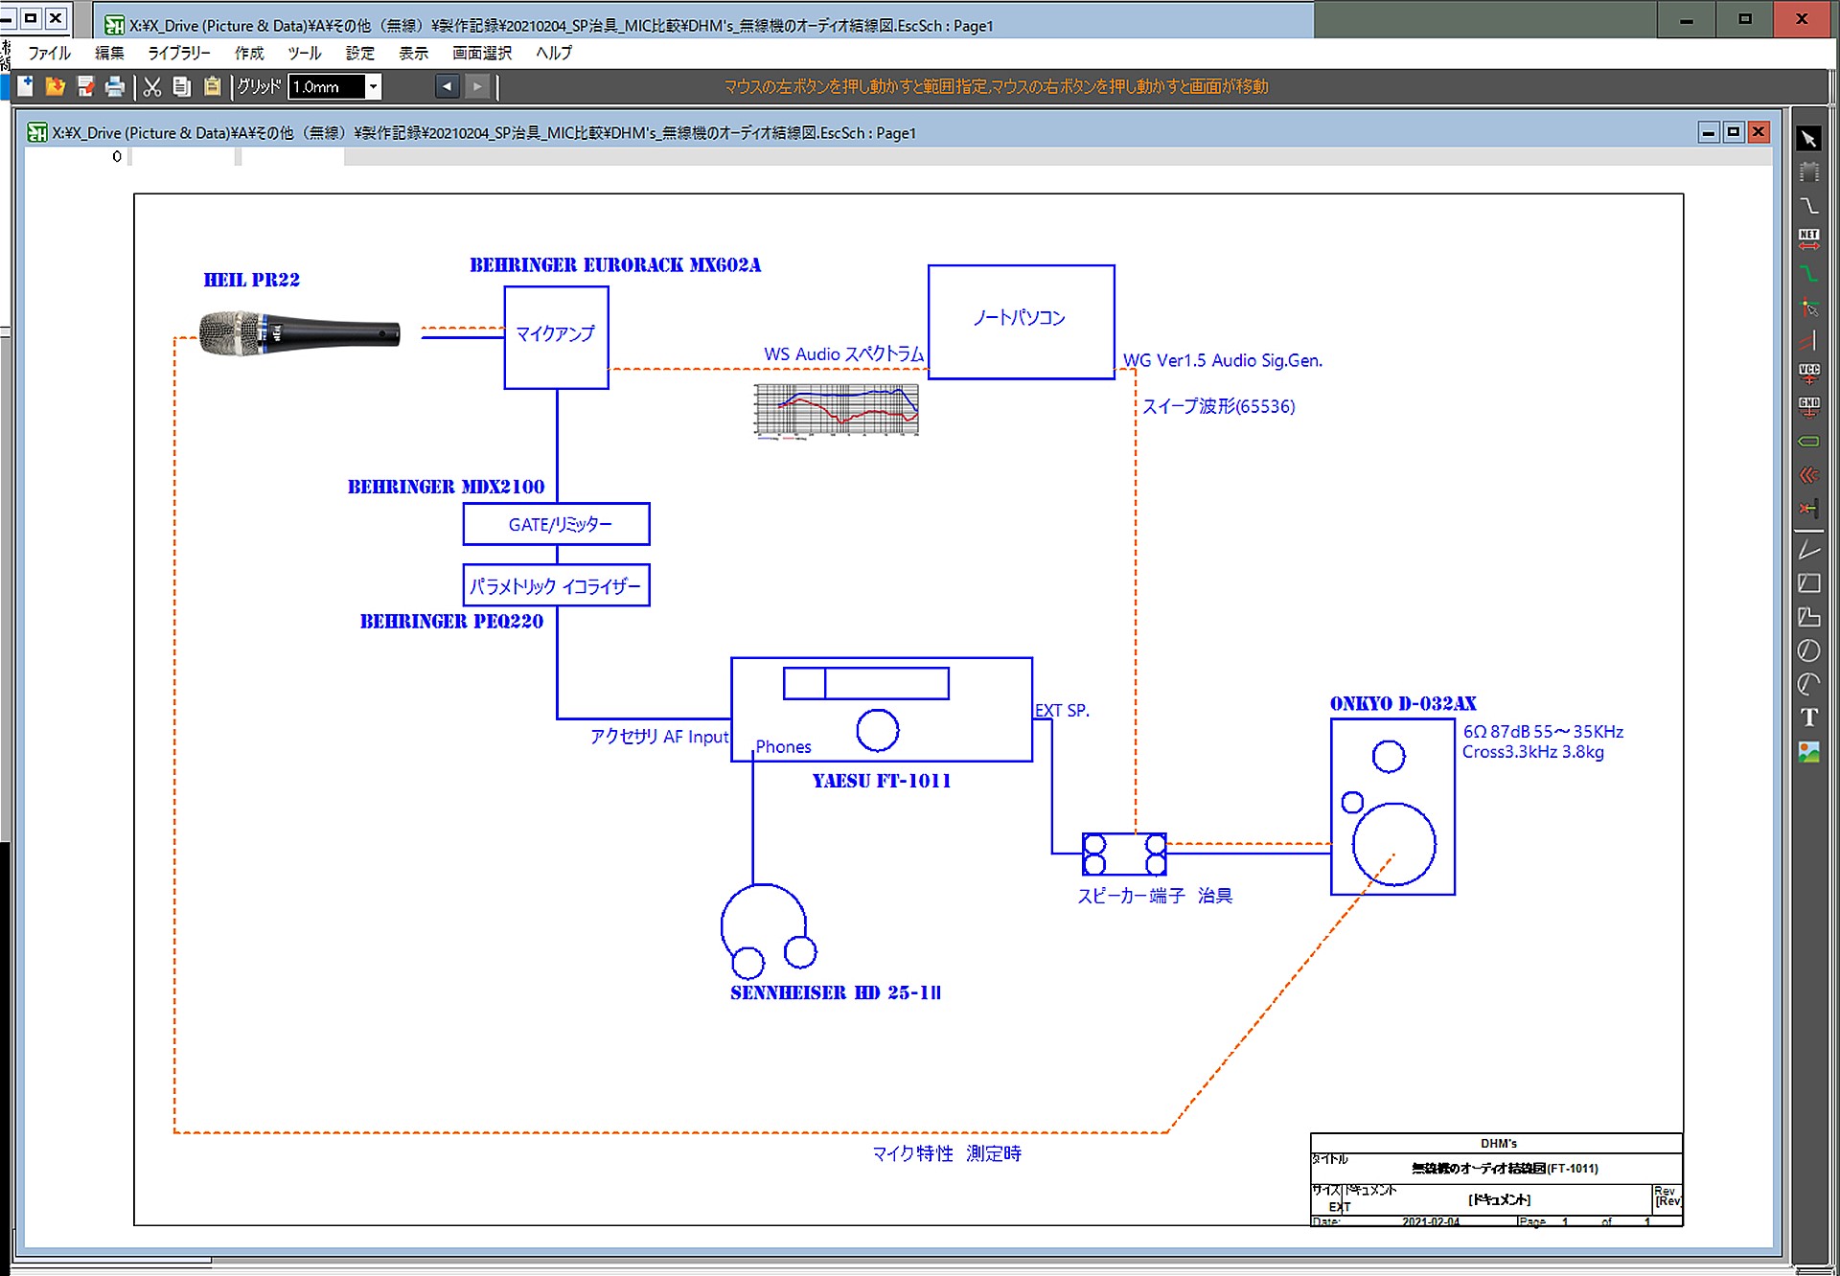Place a VCC power symbol
The width and height of the screenshot is (1840, 1276).
tap(1808, 374)
